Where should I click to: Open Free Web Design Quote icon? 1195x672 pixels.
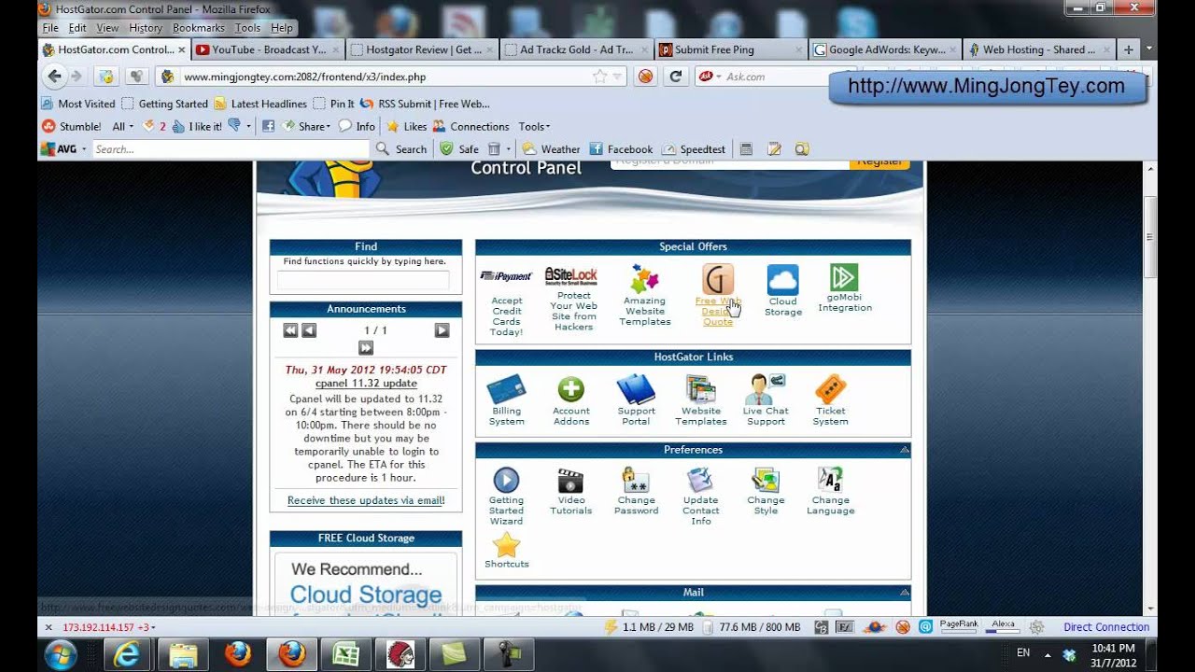(718, 279)
